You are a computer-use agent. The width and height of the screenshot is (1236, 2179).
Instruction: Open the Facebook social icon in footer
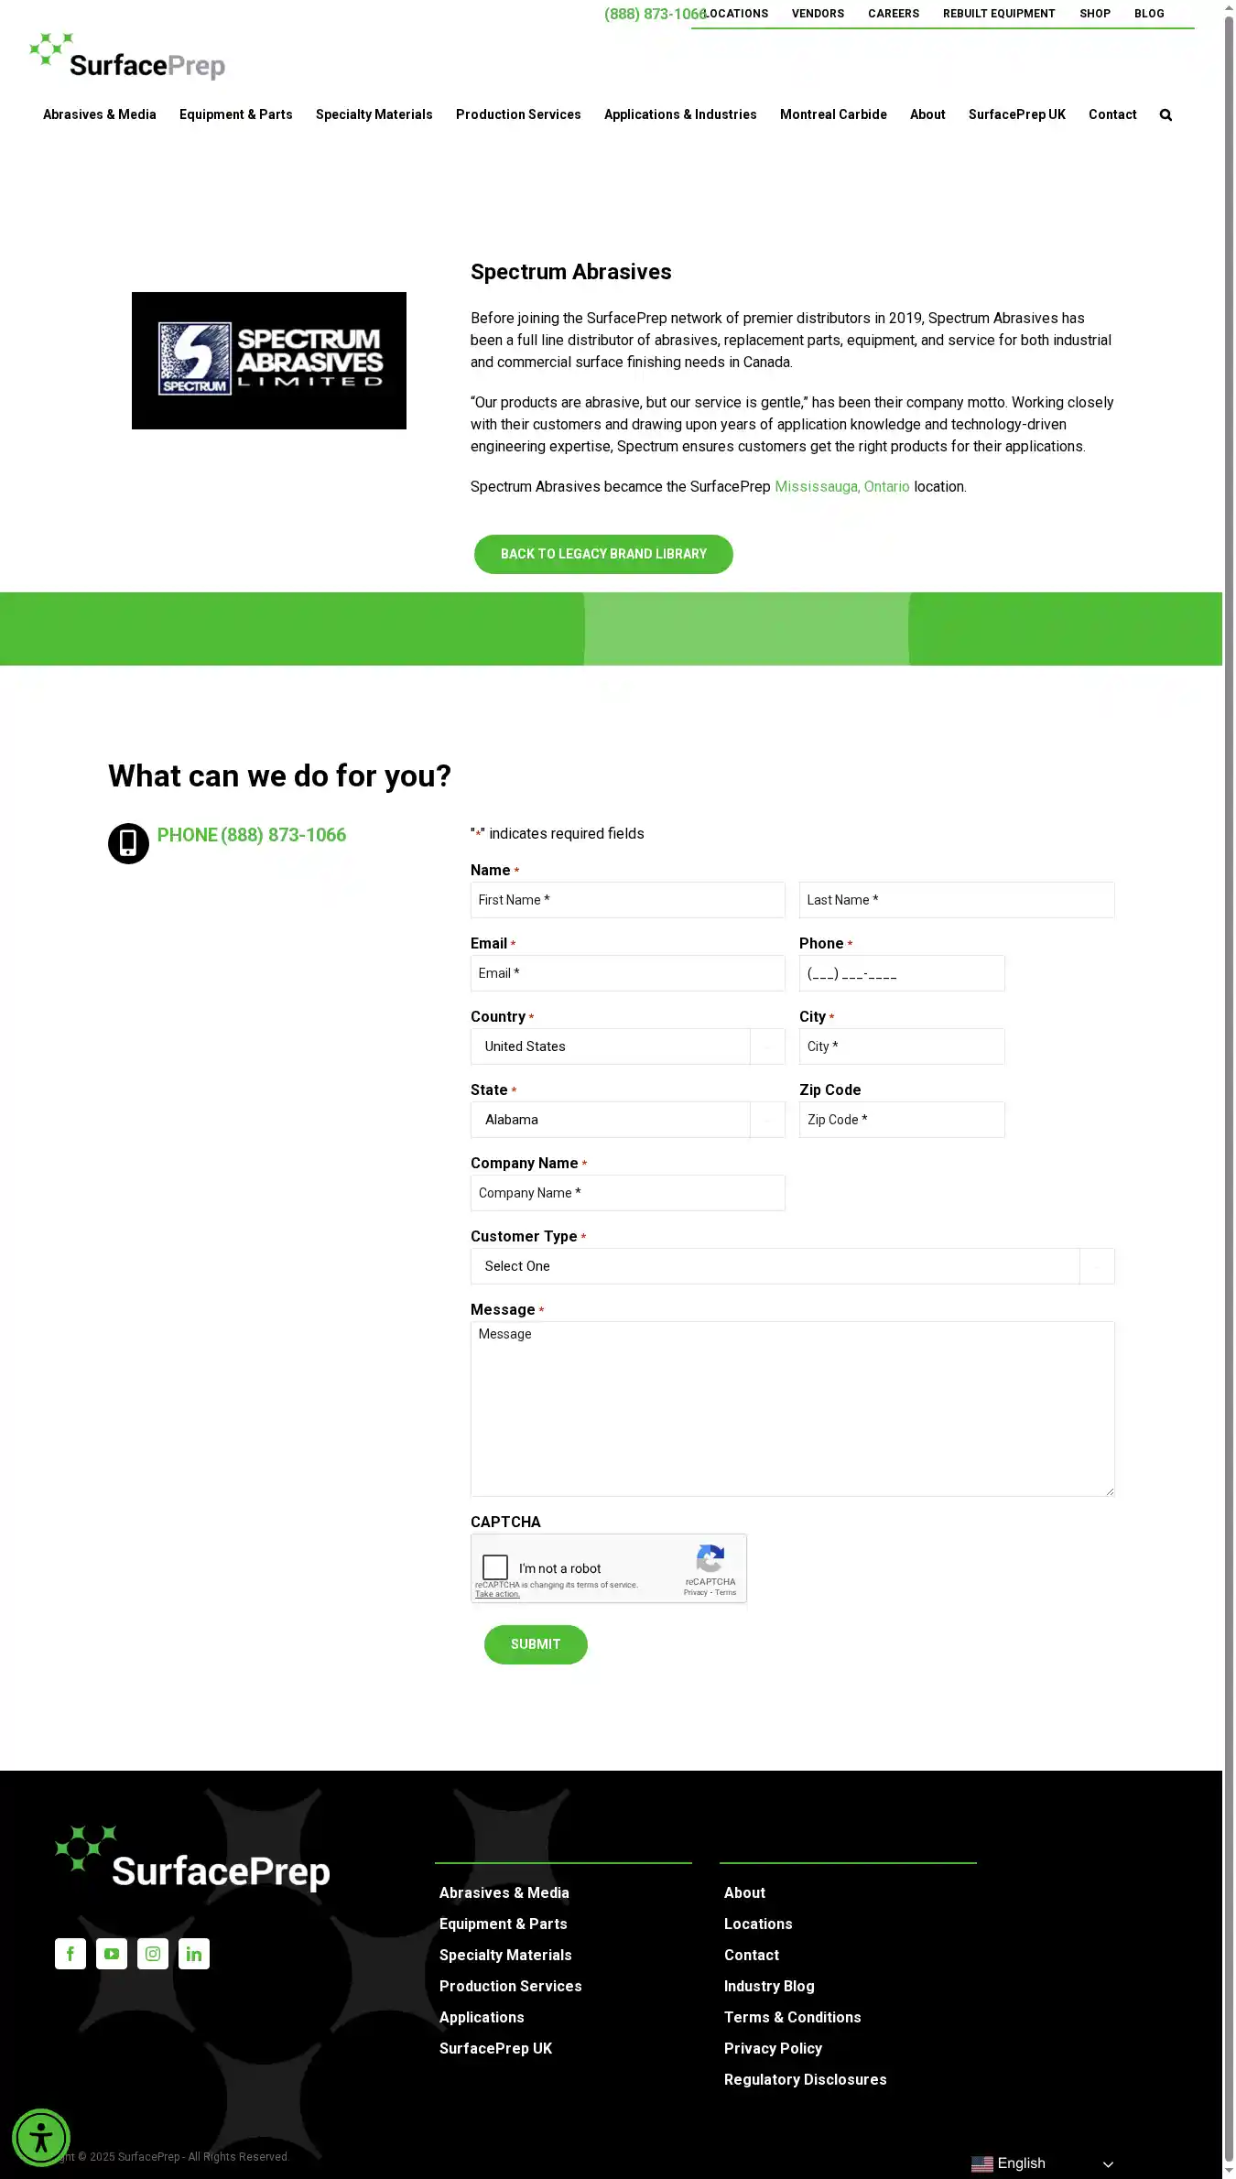click(x=70, y=1954)
